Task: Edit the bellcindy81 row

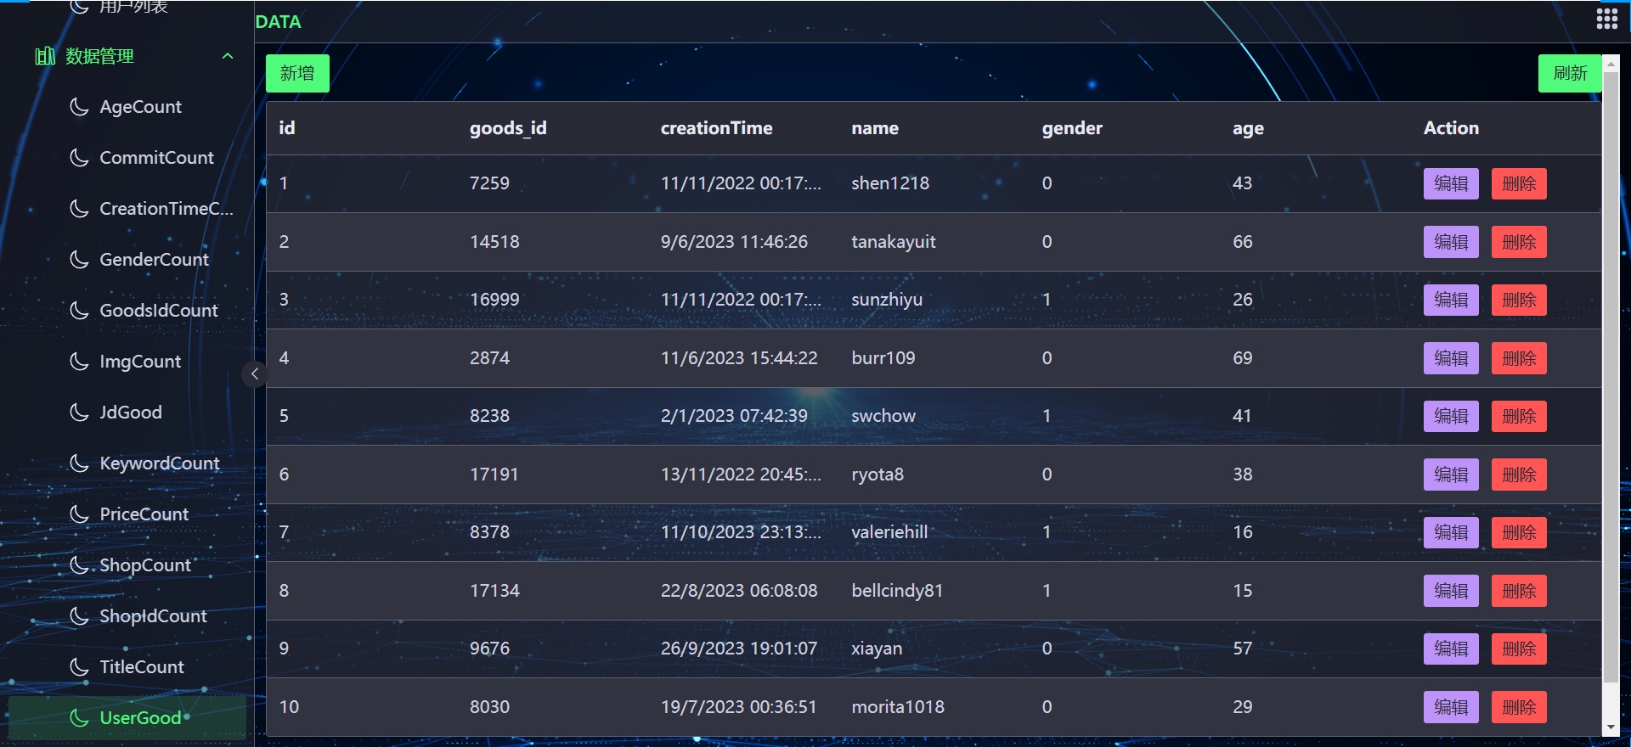Action: pyautogui.click(x=1451, y=591)
